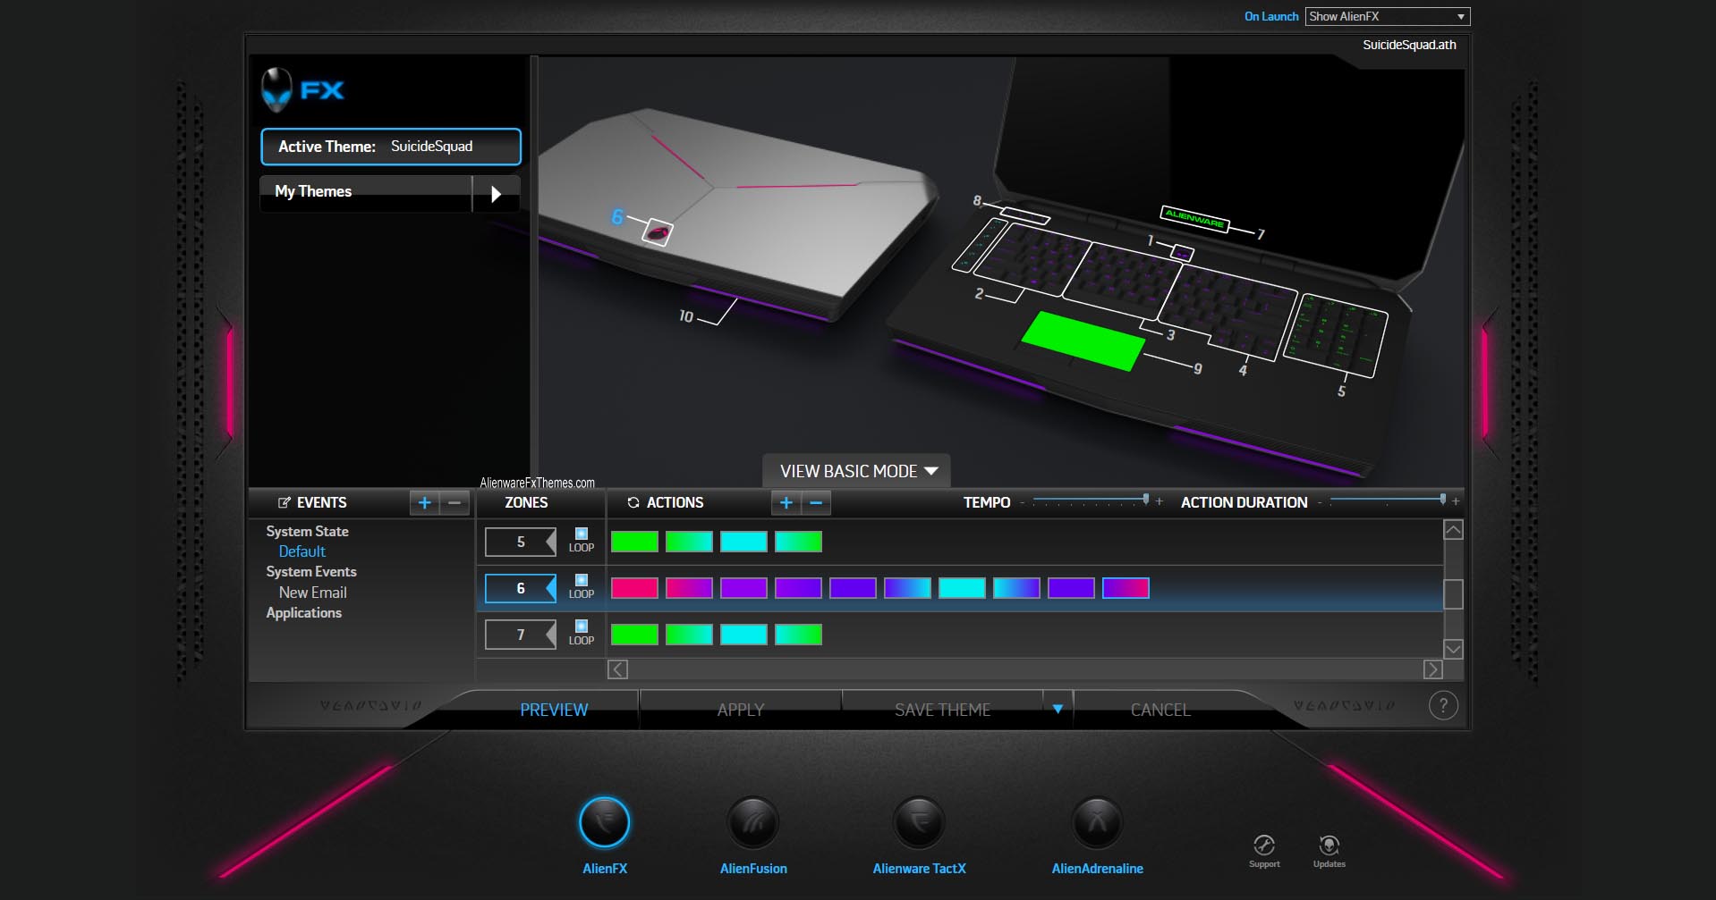Open the AlienFX app icon

pyautogui.click(x=605, y=823)
